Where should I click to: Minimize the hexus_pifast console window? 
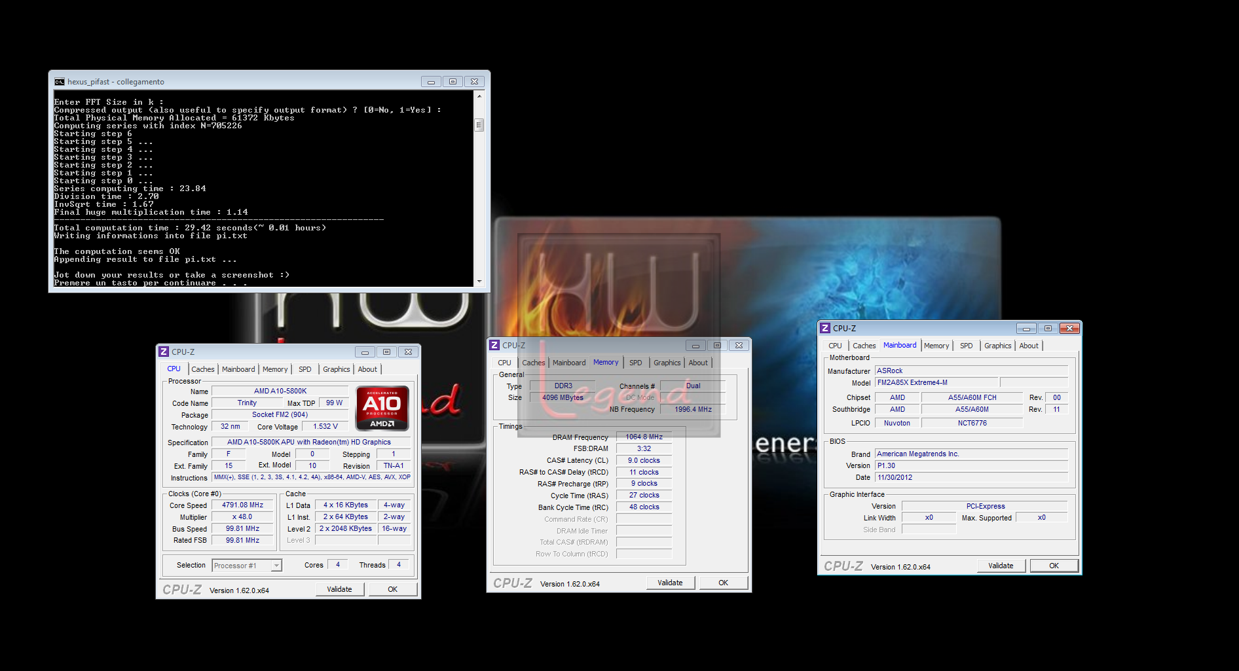pos(431,82)
